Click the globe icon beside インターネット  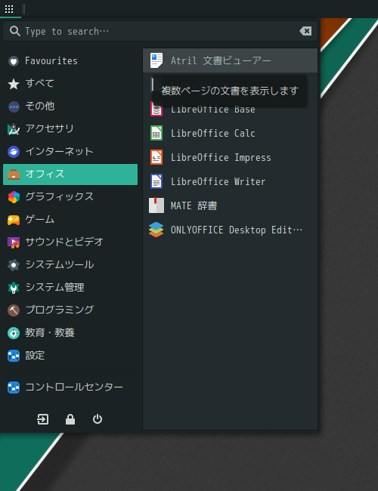click(x=14, y=152)
